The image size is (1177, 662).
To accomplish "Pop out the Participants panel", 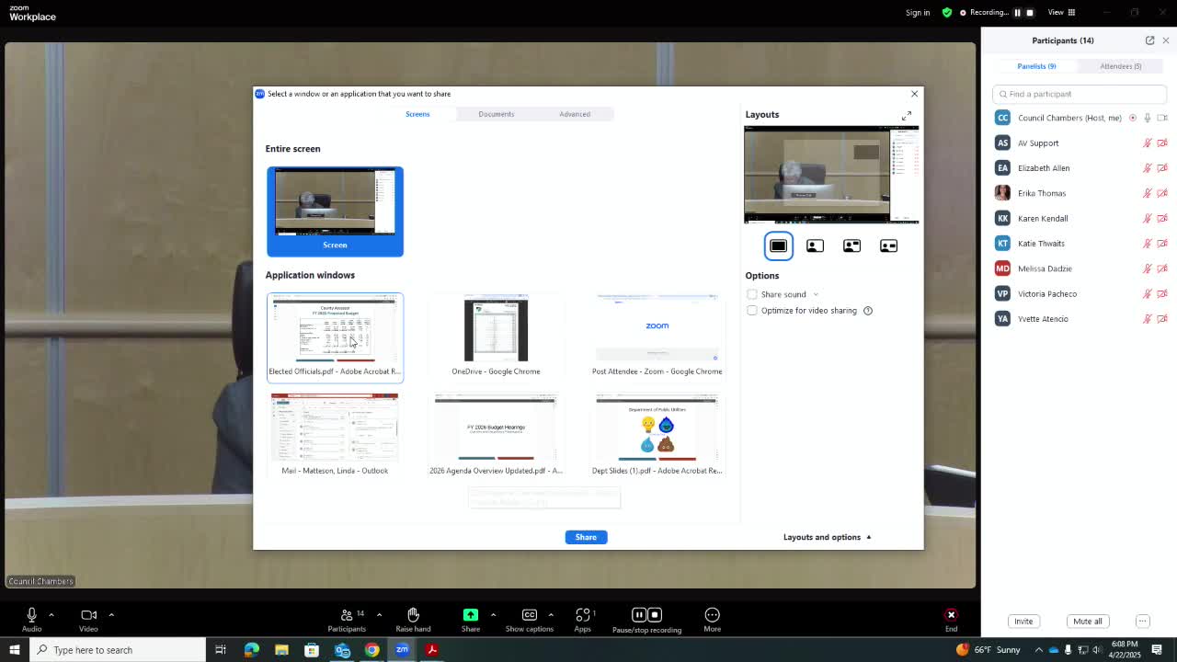I will click(x=1149, y=40).
